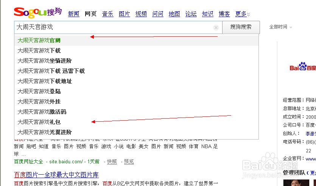Click the 总部地址 info row
The height and width of the screenshot is (186, 316).
point(299,108)
